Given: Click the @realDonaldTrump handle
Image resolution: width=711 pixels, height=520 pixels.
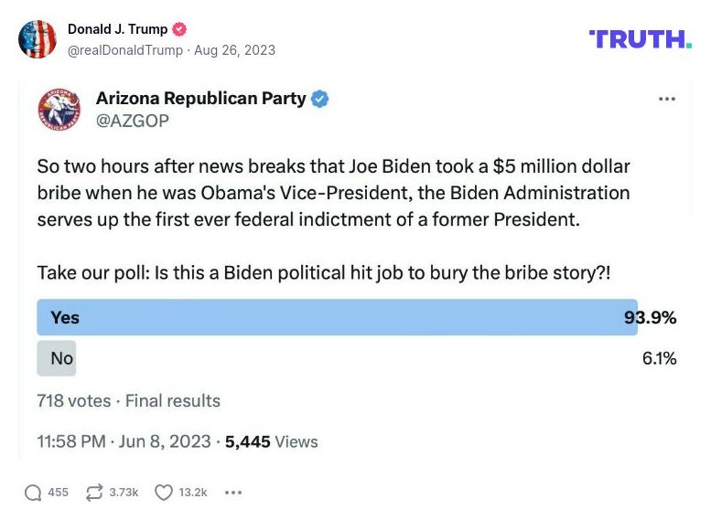Looking at the screenshot, I should [x=125, y=50].
